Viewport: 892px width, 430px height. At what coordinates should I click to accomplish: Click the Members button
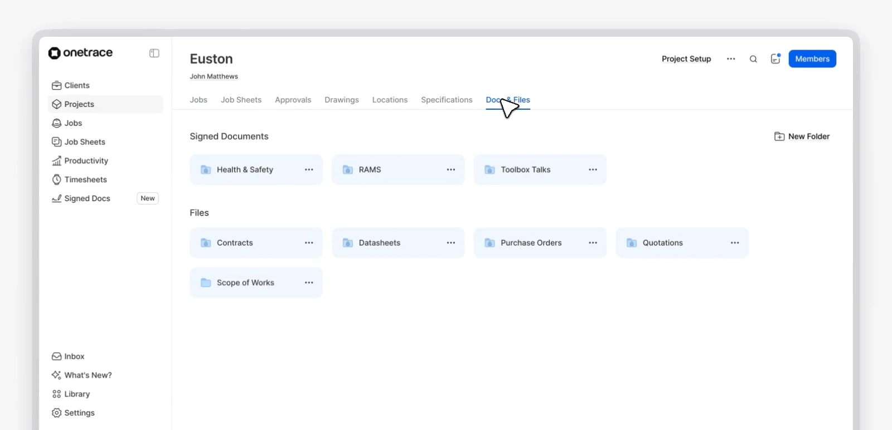pyautogui.click(x=812, y=59)
